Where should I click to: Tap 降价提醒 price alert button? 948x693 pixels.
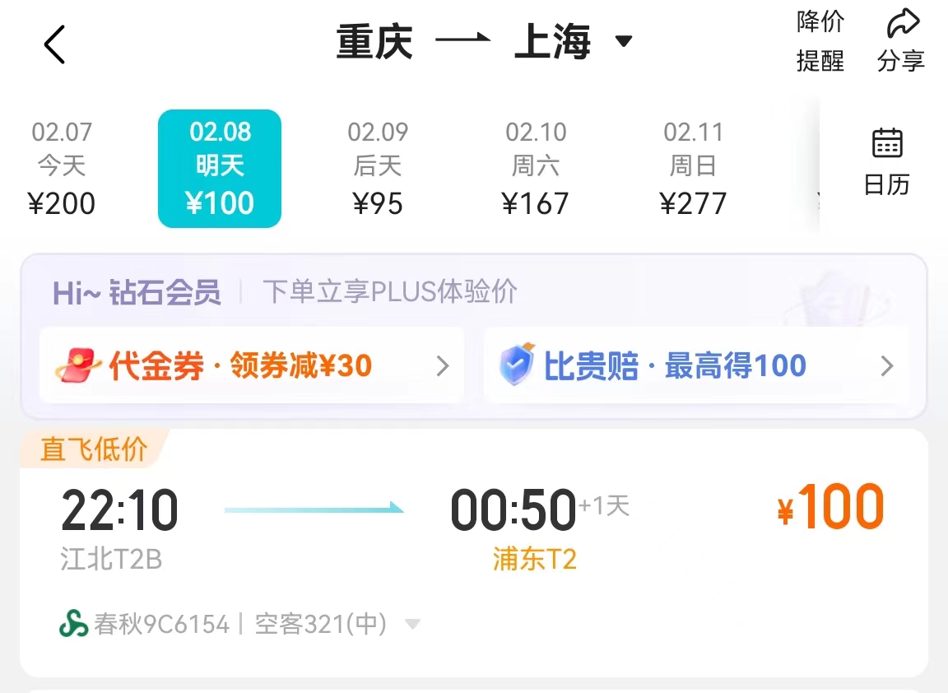tap(820, 41)
